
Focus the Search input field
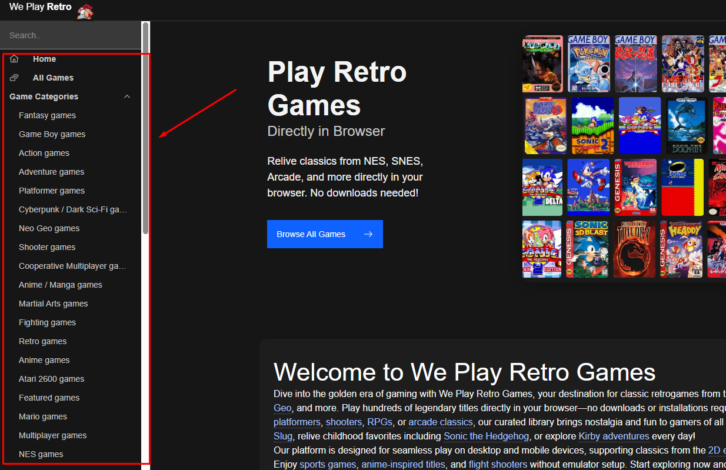coord(71,35)
